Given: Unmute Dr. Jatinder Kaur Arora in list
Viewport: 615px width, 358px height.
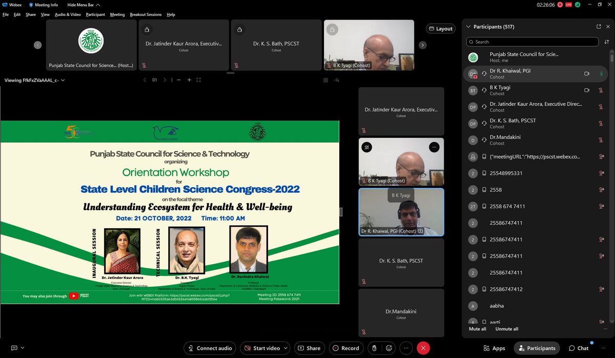Looking at the screenshot, I should pos(601,107).
